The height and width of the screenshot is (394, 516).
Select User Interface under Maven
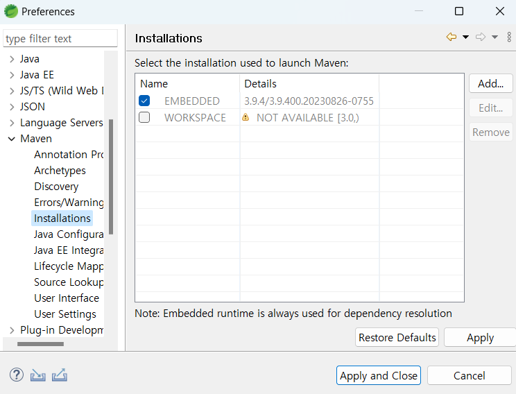67,298
